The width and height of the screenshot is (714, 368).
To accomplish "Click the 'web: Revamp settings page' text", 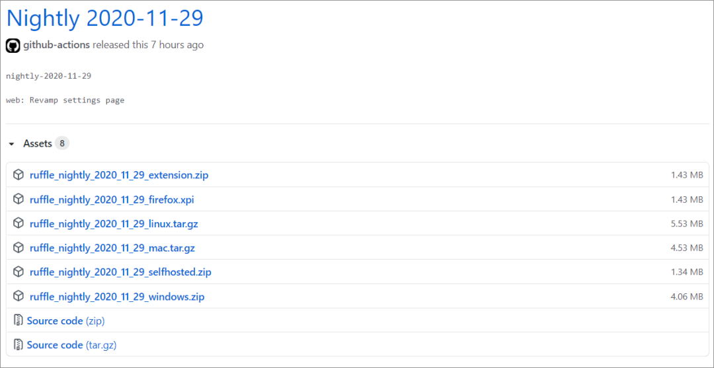I will pyautogui.click(x=65, y=100).
